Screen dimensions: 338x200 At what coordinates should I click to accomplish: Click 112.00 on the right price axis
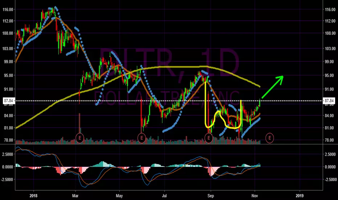pyautogui.click(x=330, y=21)
